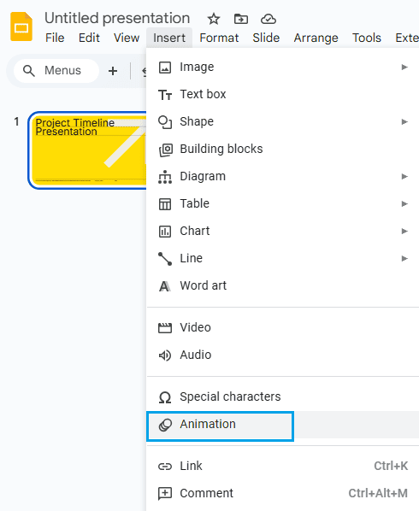Expand the Line submenu arrow
419x511 pixels.
click(404, 258)
